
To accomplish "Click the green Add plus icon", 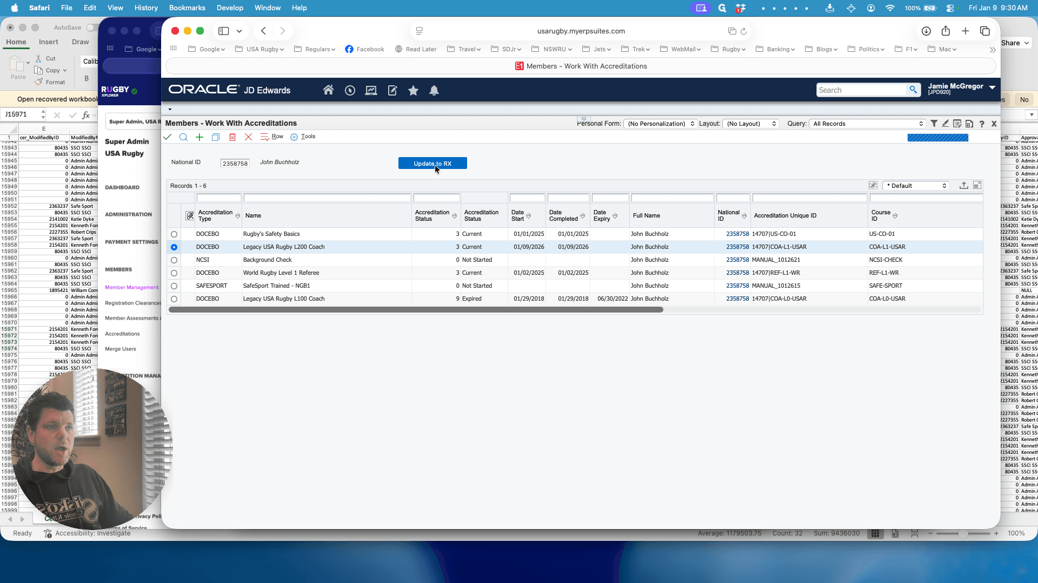I will point(199,137).
